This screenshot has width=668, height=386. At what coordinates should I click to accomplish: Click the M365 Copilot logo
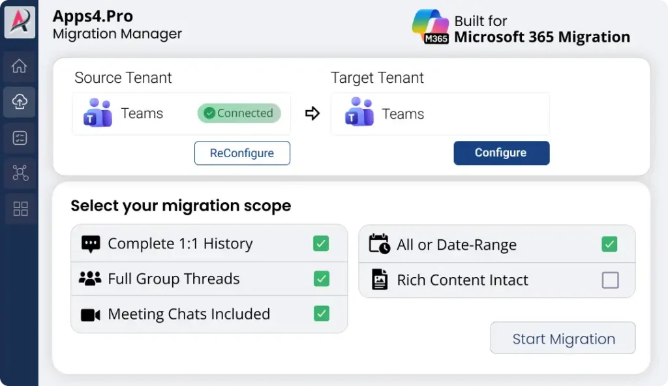click(x=431, y=27)
